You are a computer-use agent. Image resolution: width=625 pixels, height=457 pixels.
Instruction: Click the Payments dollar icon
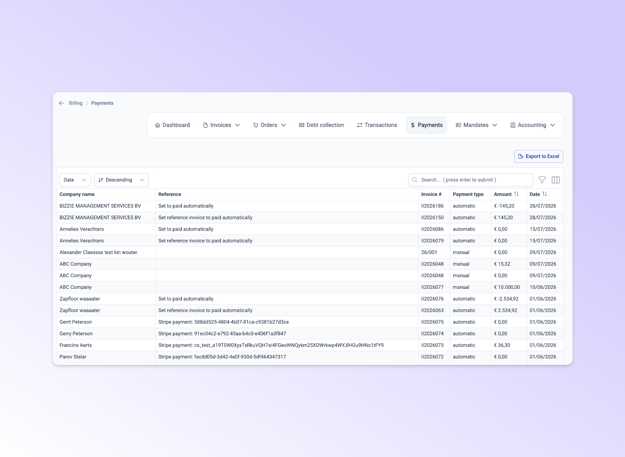click(413, 125)
